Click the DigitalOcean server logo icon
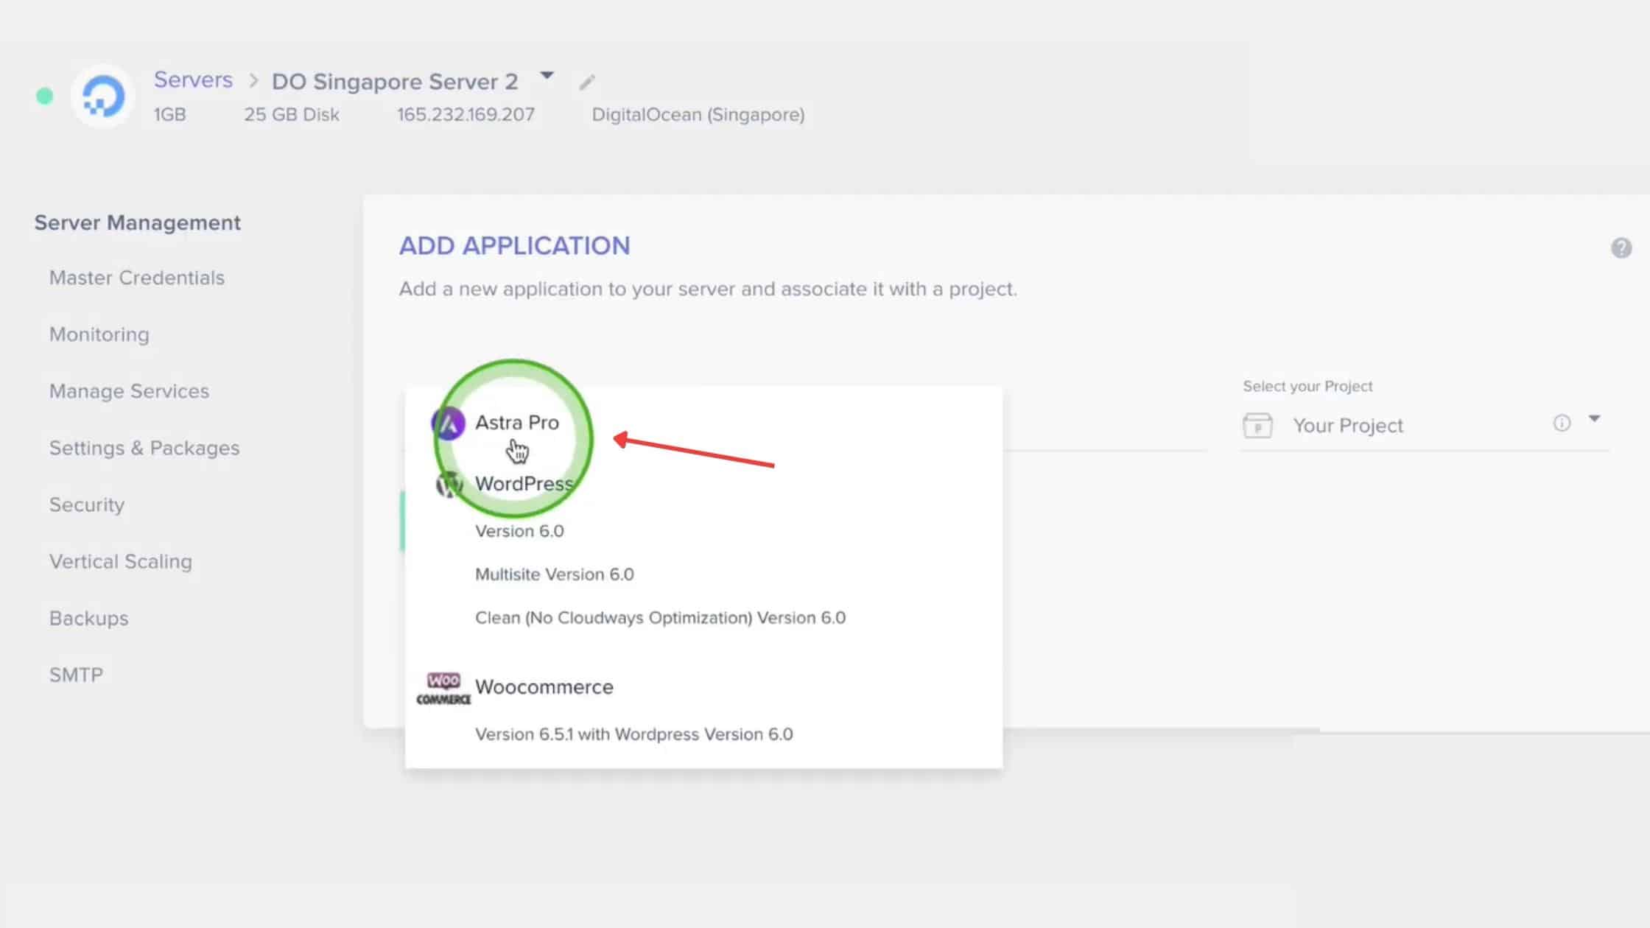Image resolution: width=1650 pixels, height=928 pixels. (103, 96)
